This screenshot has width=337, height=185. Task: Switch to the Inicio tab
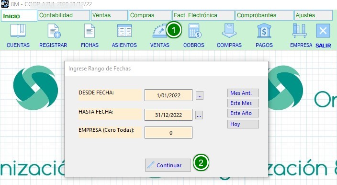click(x=19, y=16)
